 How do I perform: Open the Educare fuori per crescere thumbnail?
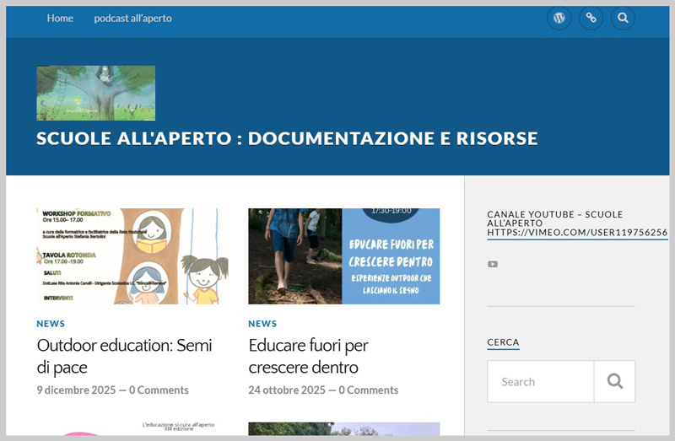[x=343, y=255]
